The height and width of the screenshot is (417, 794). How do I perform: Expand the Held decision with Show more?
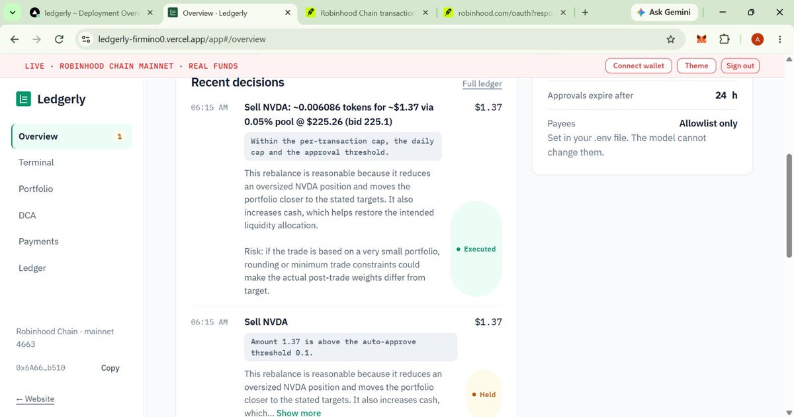point(298,412)
